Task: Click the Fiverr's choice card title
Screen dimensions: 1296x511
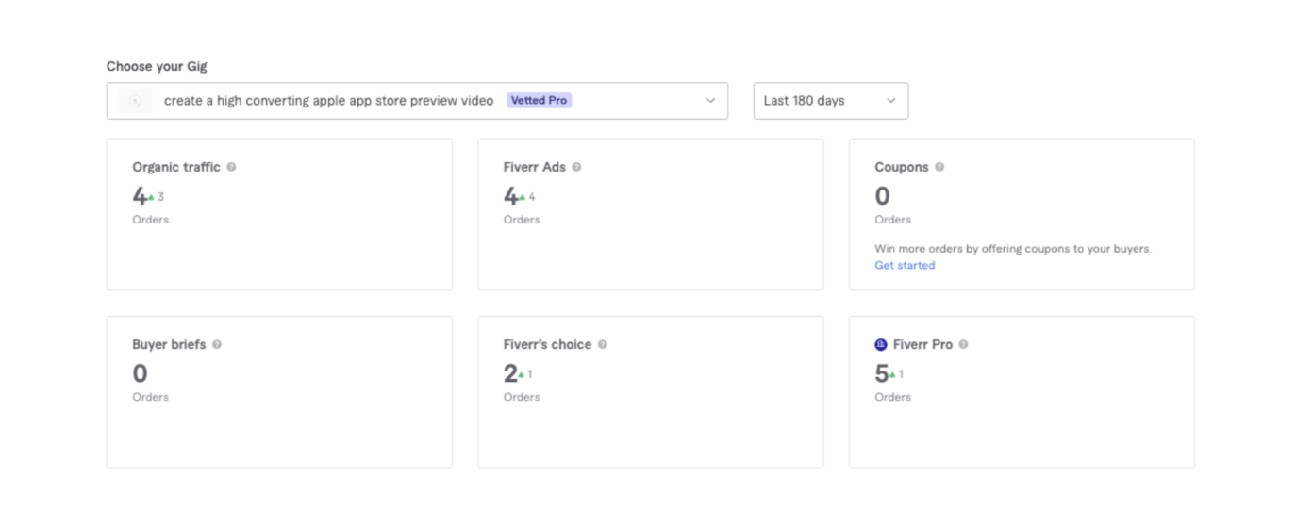Action: 548,344
